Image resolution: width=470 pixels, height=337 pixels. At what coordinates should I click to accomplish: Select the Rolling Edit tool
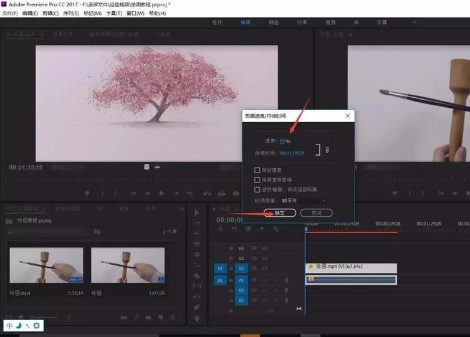tap(196, 254)
